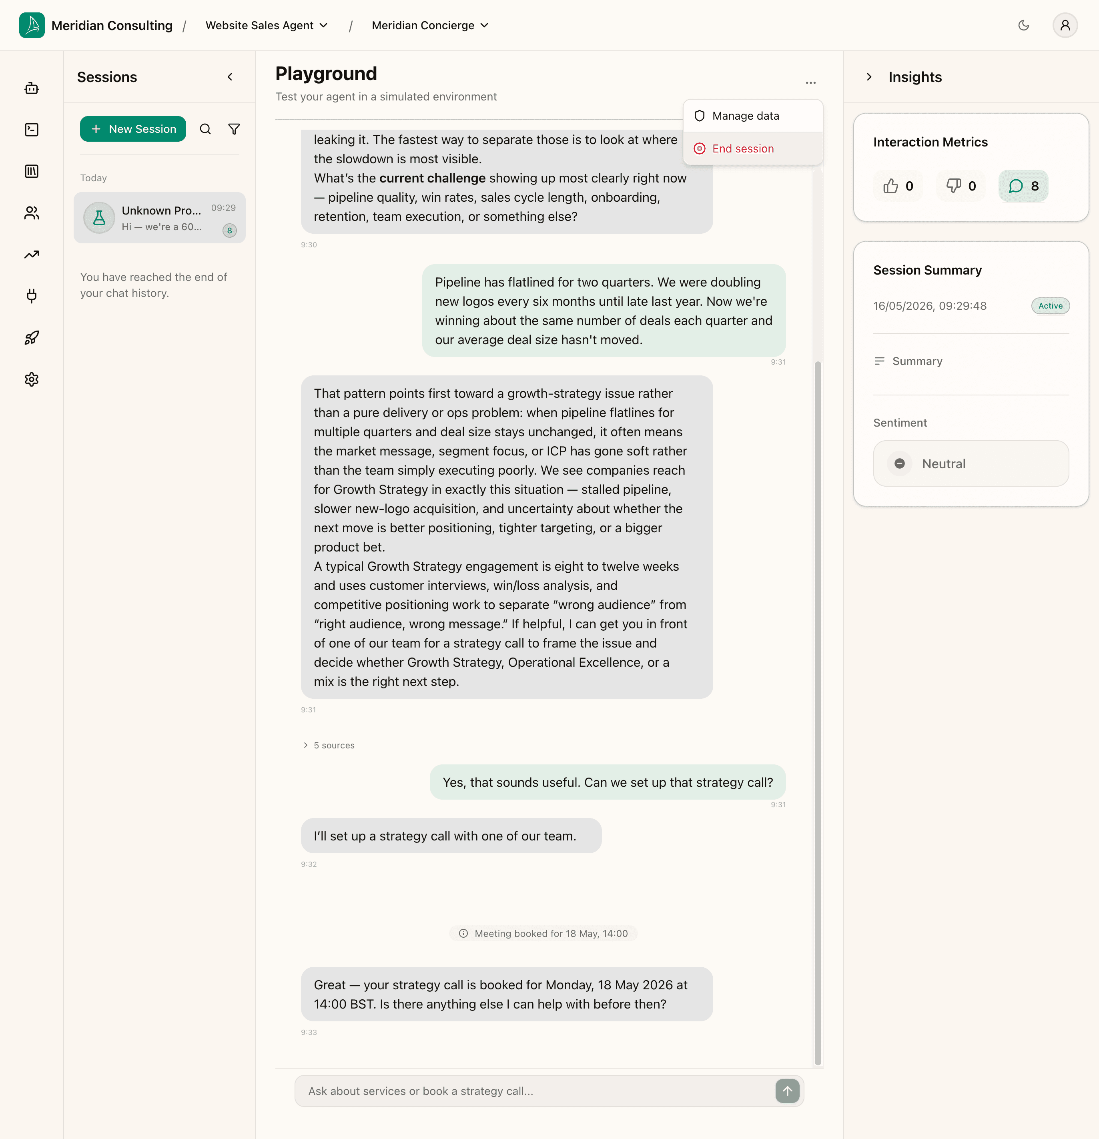Choose End session from the menu
The height and width of the screenshot is (1139, 1099).
coord(753,149)
